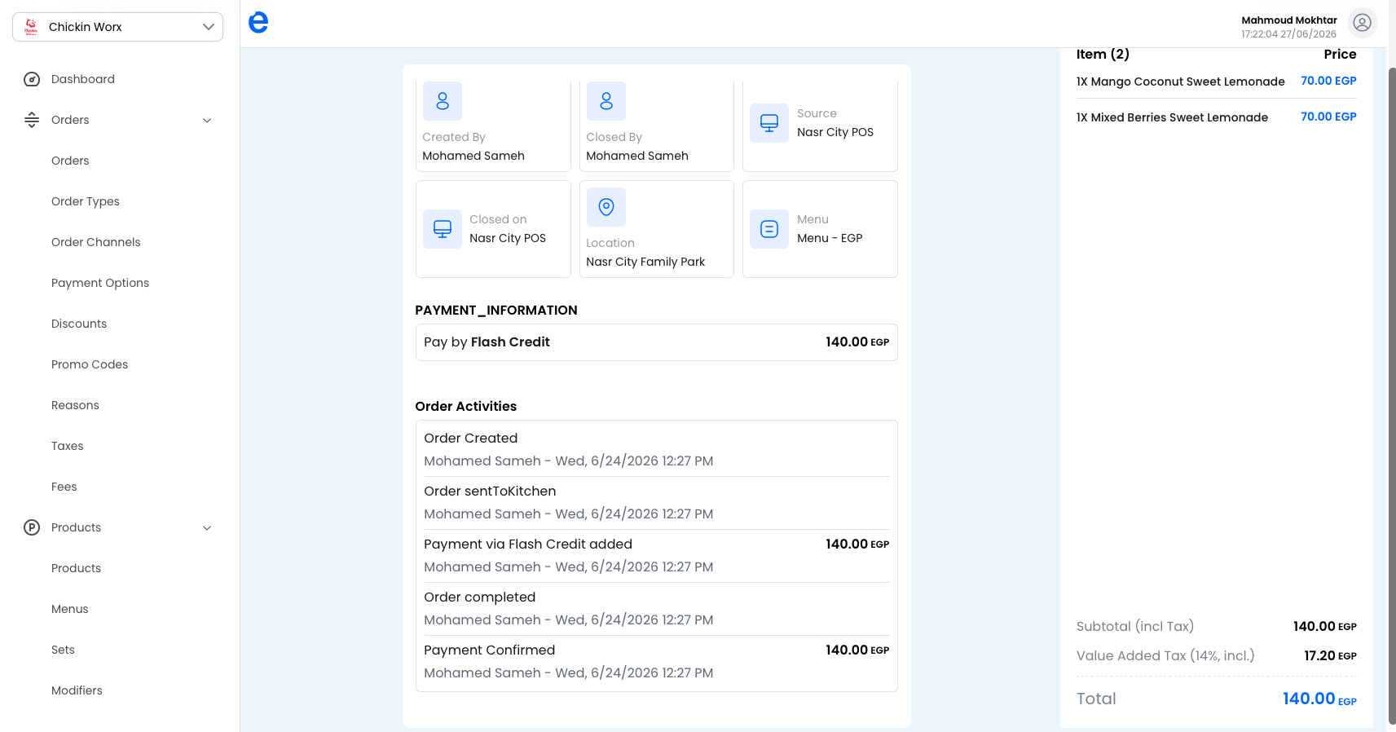Click the Chickin Worx logo icon

click(x=31, y=27)
